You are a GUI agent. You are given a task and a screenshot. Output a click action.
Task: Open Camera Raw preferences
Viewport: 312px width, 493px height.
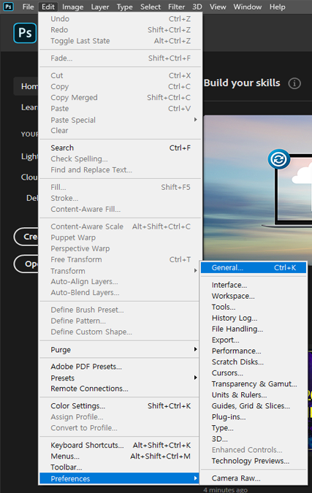coord(254,478)
